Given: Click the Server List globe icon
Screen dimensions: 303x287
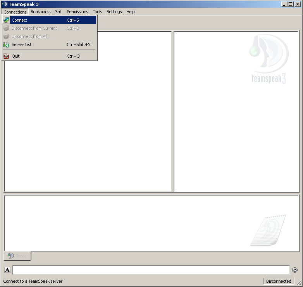Looking at the screenshot, I should [x=6, y=44].
